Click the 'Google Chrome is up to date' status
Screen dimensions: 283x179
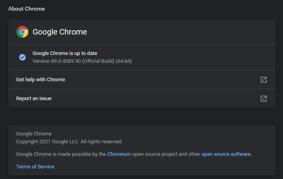click(65, 53)
